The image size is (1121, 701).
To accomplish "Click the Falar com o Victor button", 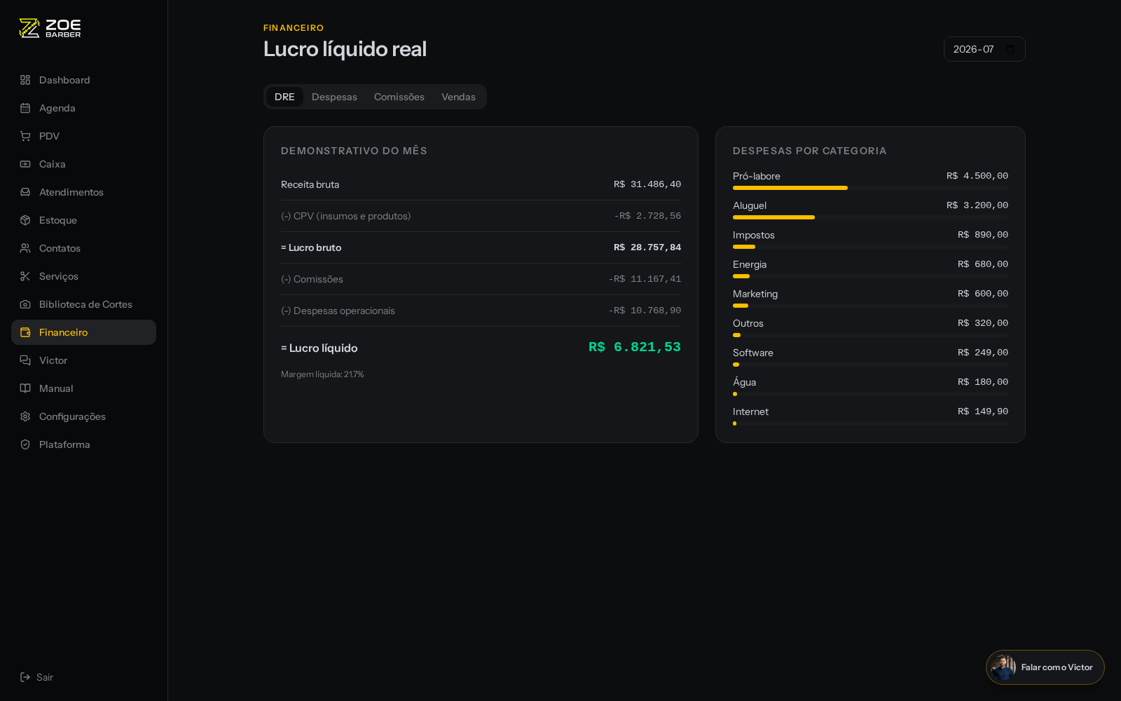I will click(1045, 667).
